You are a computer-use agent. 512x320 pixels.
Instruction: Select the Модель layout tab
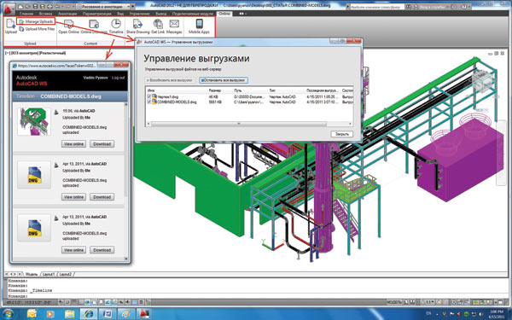point(32,274)
